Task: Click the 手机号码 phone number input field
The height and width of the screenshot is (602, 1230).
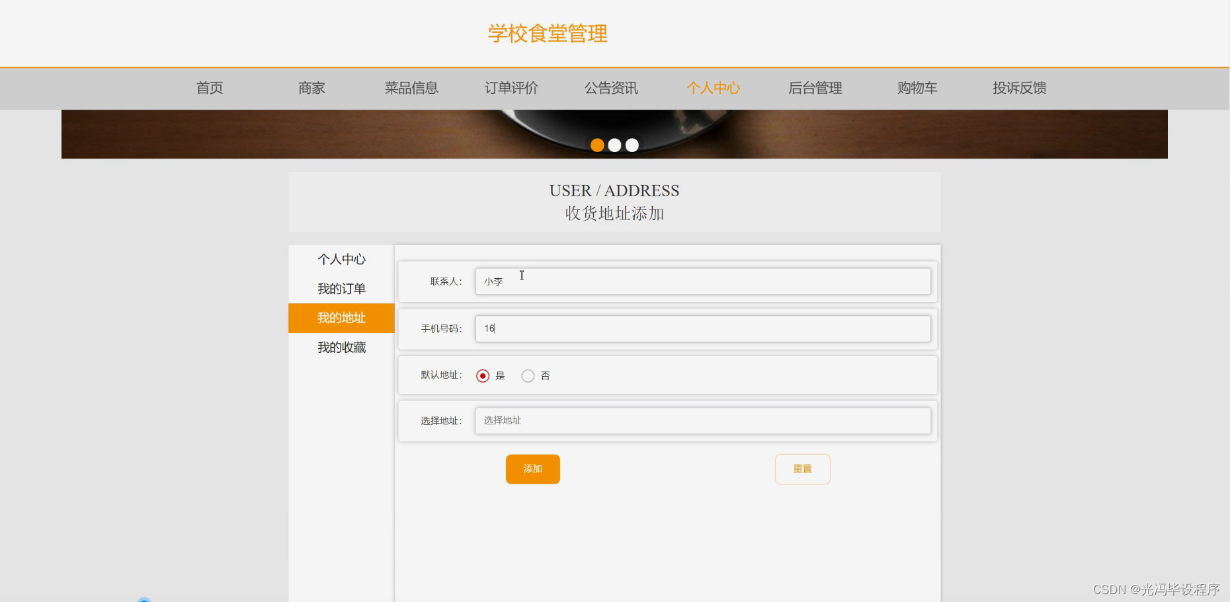Action: coord(702,328)
